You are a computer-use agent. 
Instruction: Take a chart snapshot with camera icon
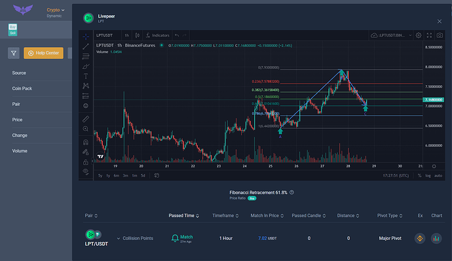440,35
